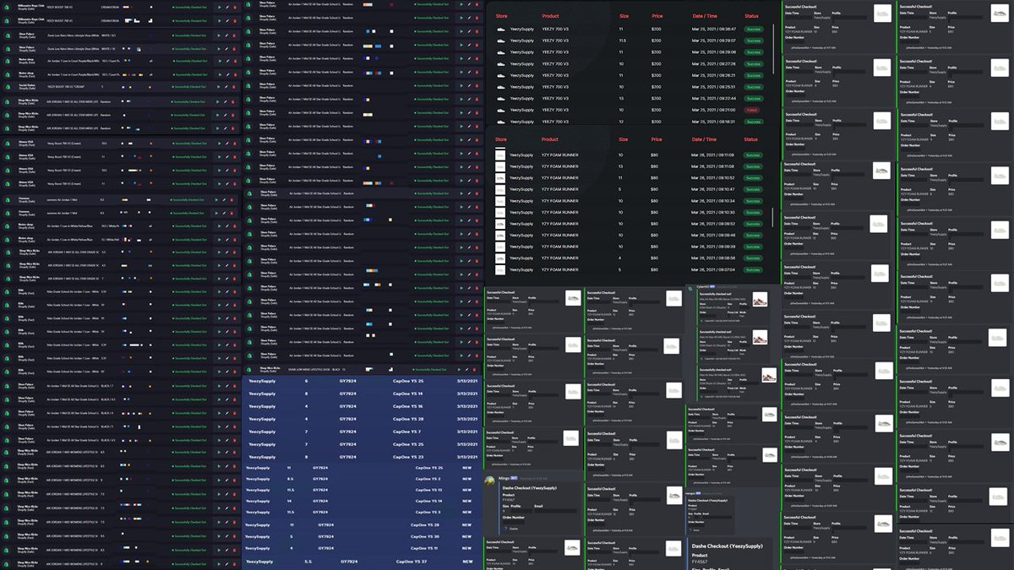This screenshot has height=570, width=1014.
Task: Click the 11.5 size in the 09:29:07 order row
Action: (623, 40)
